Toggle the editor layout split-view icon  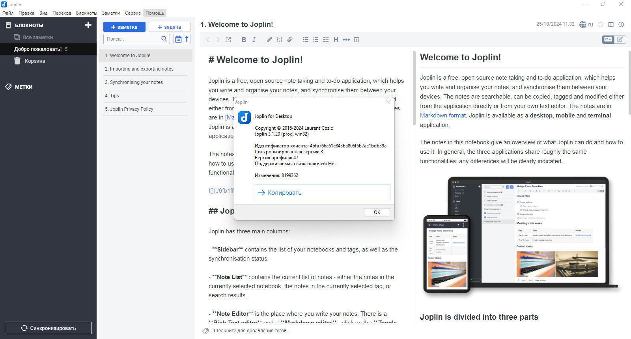pyautogui.click(x=611, y=24)
